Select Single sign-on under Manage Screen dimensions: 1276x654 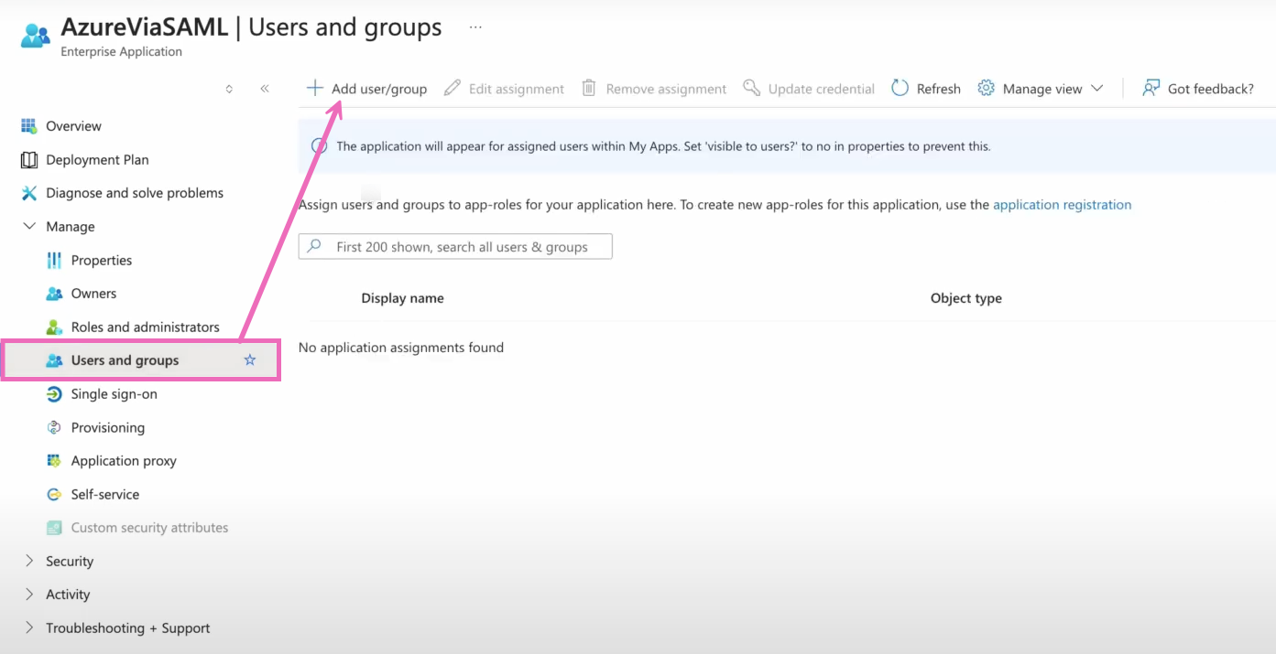click(115, 394)
